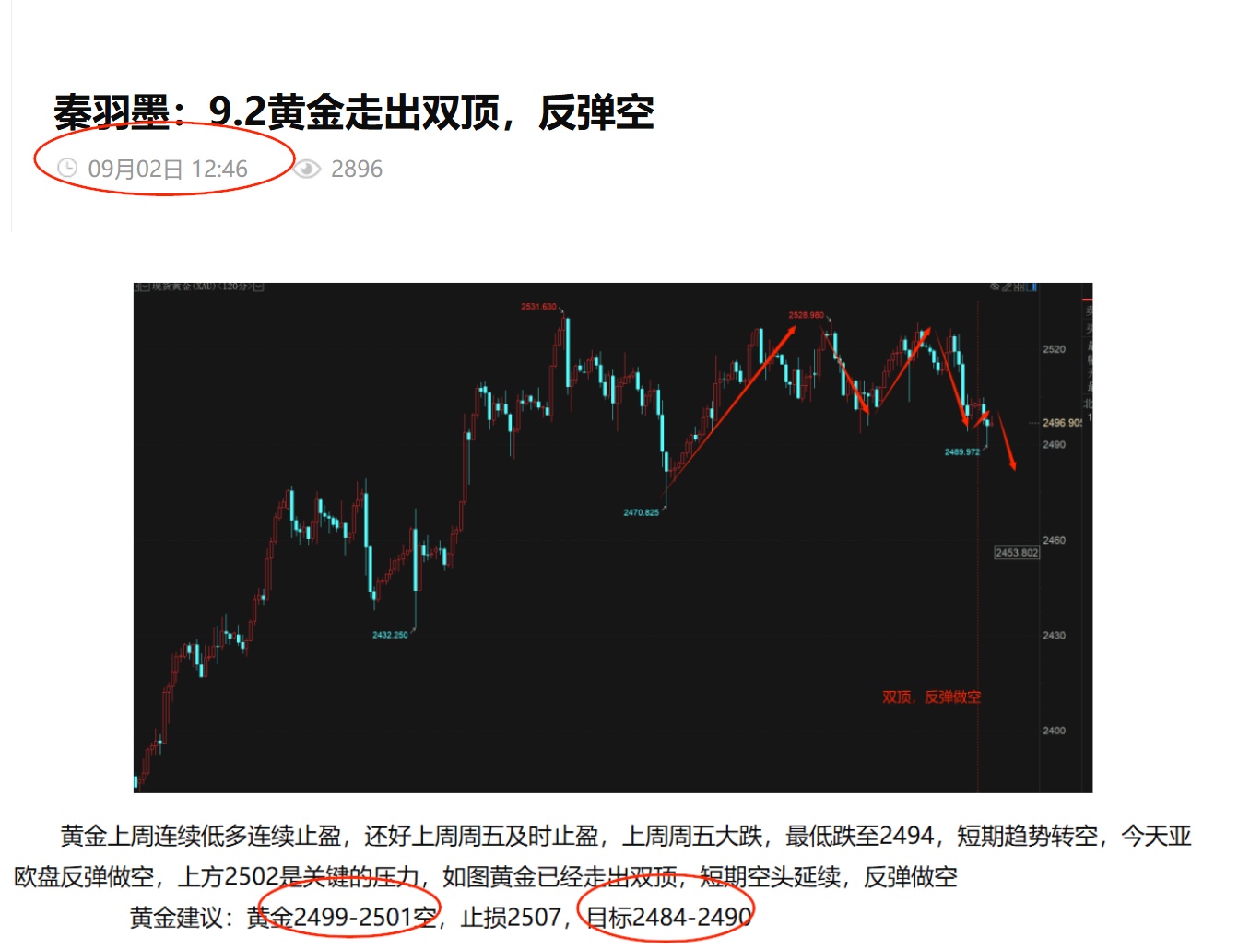The width and height of the screenshot is (1238, 949).
Task: Click the phrase 上方2502是关键的压力
Action: [x=298, y=877]
